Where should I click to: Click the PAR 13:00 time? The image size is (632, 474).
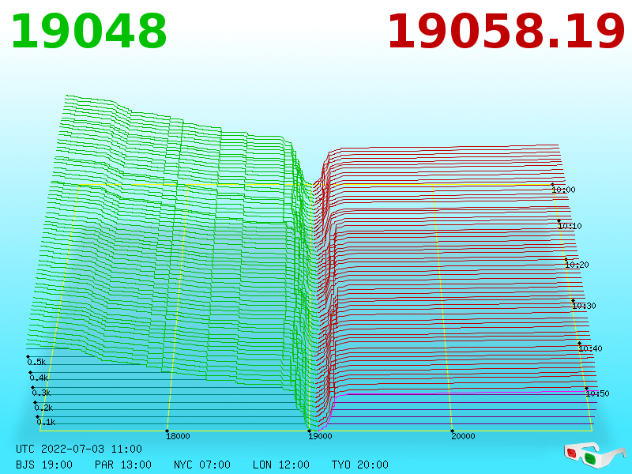(123, 465)
